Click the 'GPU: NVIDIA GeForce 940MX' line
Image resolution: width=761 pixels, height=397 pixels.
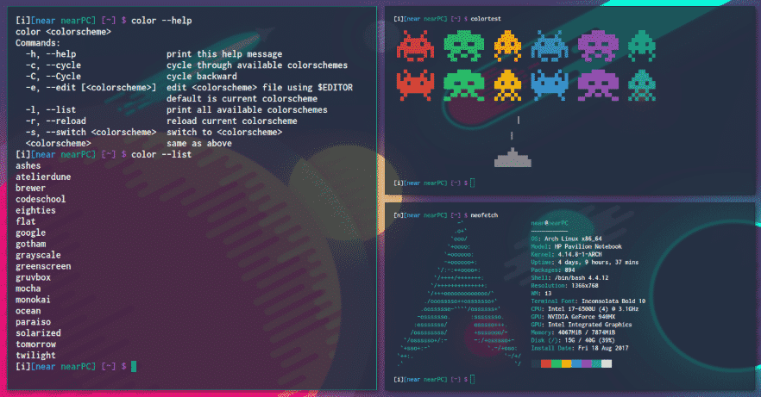pyautogui.click(x=573, y=317)
